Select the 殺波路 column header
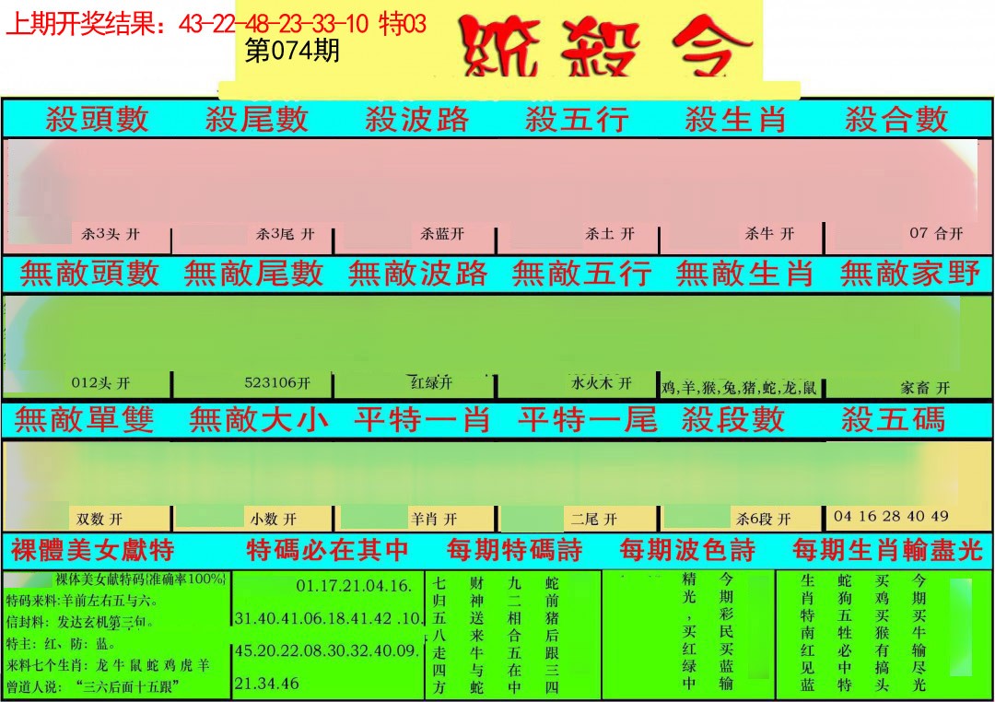The width and height of the screenshot is (995, 702). point(416,119)
